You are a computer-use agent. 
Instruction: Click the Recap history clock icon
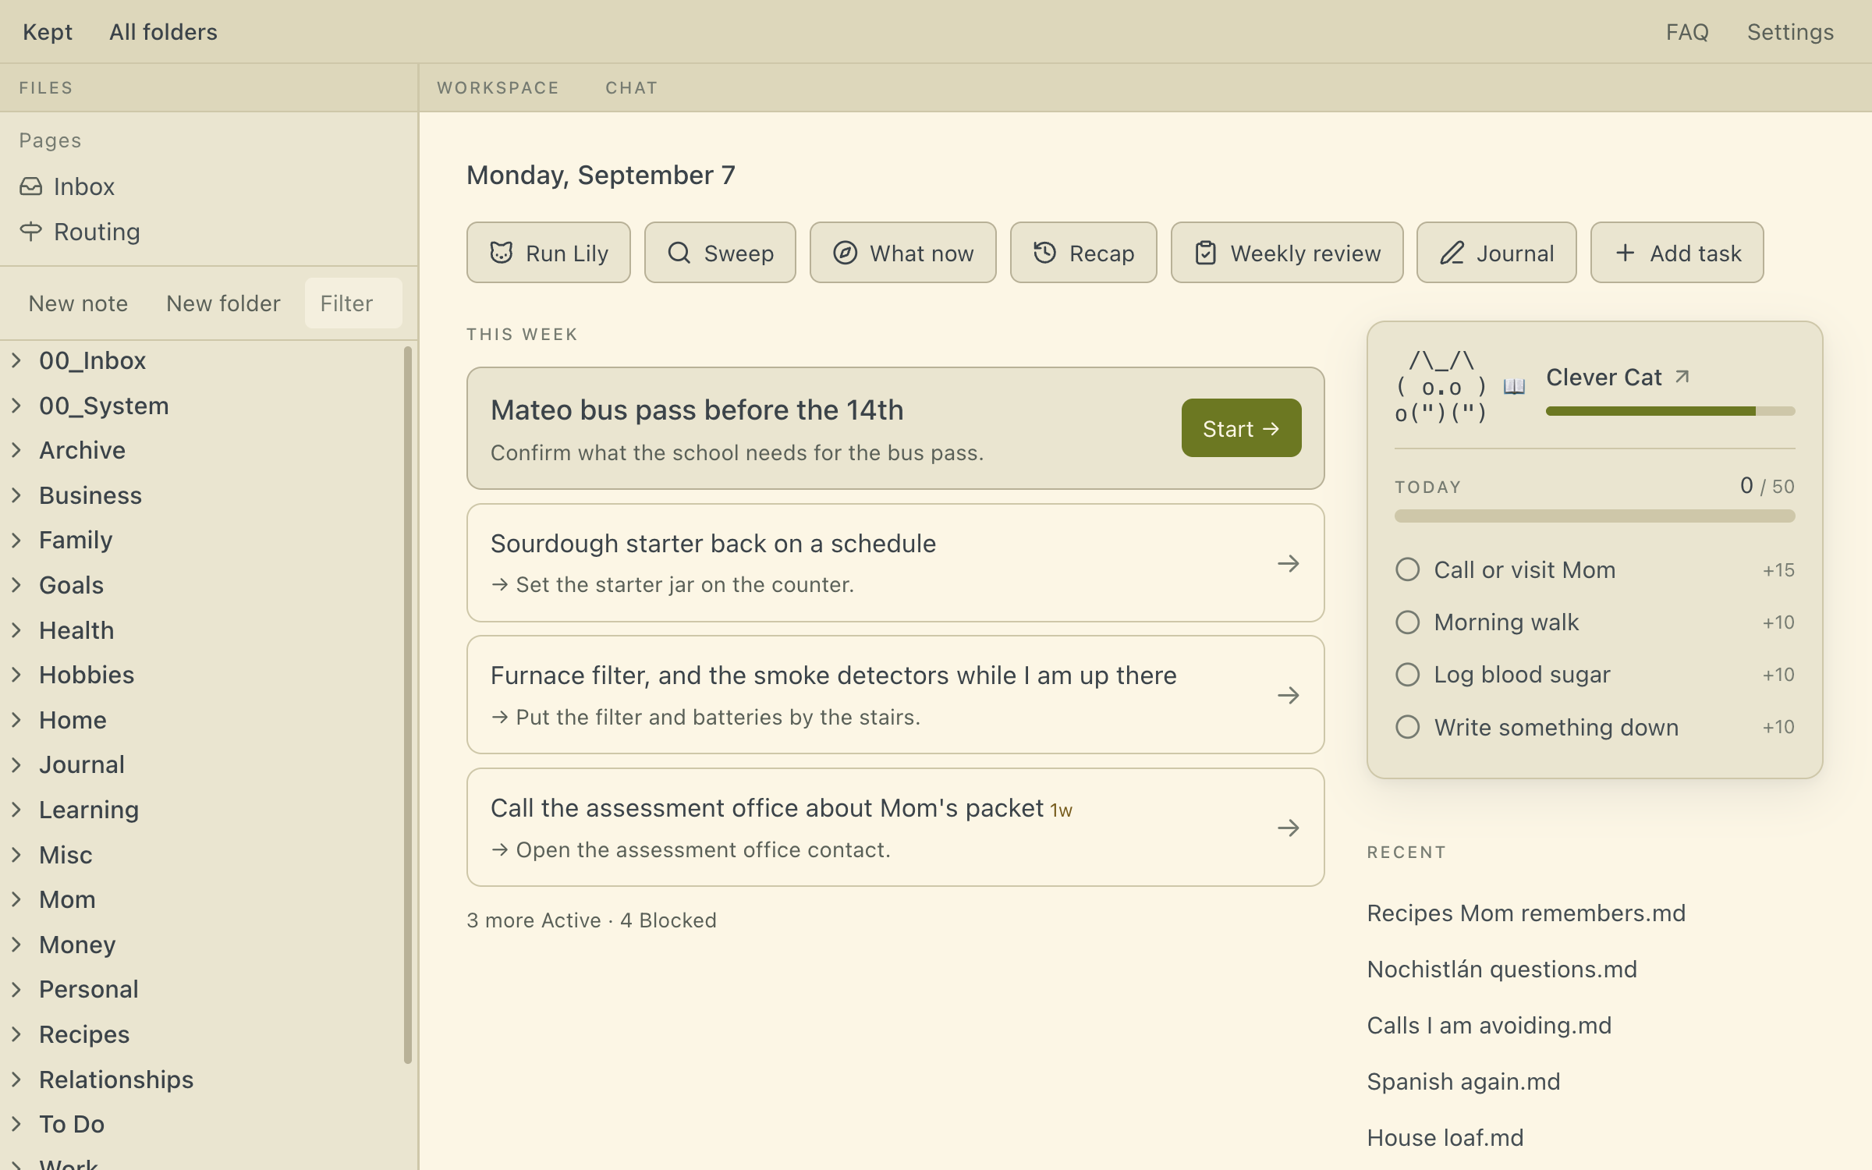coord(1044,253)
